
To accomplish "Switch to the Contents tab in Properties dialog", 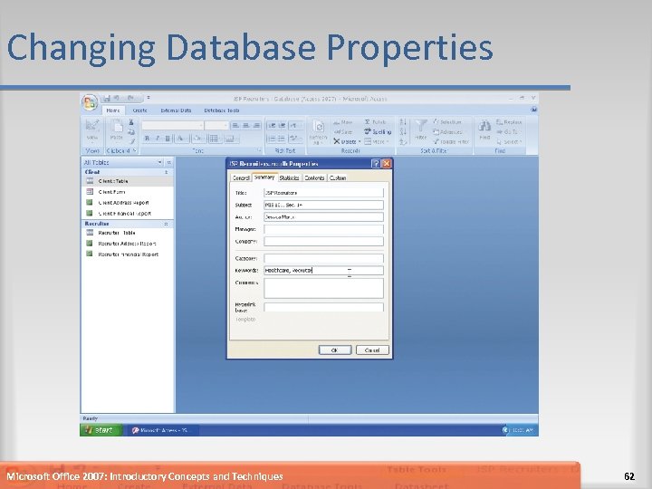I will tap(314, 178).
